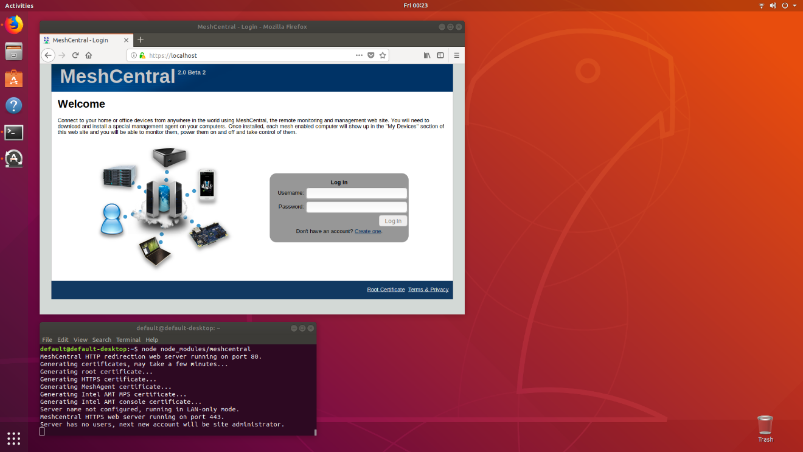
Task: Open the terminal View menu
Action: click(80, 340)
